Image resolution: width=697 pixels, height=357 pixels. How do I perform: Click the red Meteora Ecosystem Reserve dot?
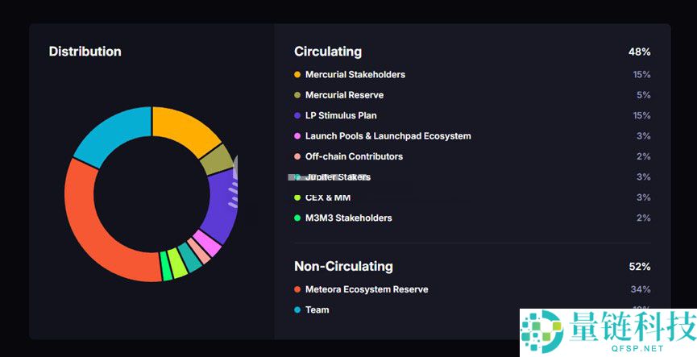(x=297, y=289)
